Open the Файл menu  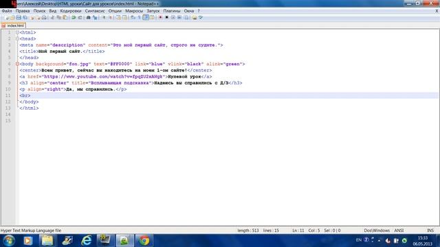[7, 11]
